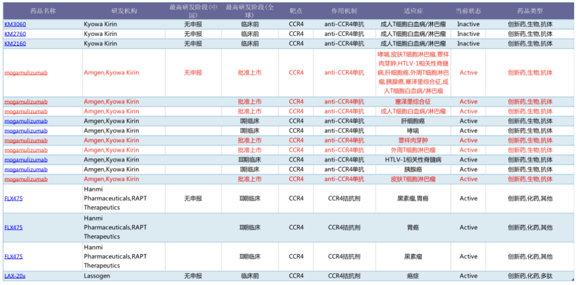Screen dimensions: 579x285
Task: Select the 肝细胞癌 indication cell
Action: (413, 121)
